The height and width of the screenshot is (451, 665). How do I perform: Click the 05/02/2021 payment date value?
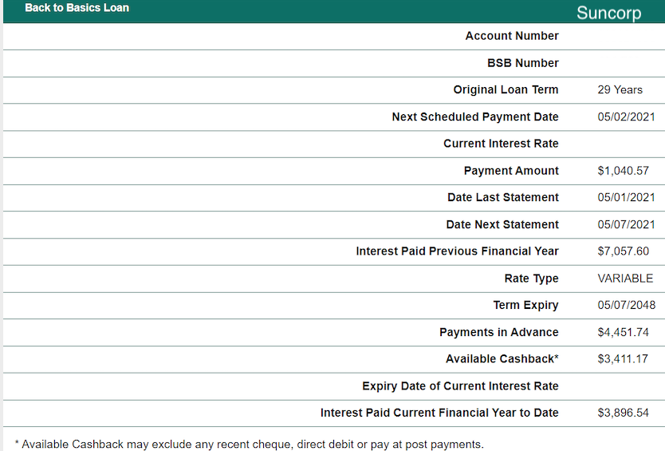coord(627,117)
